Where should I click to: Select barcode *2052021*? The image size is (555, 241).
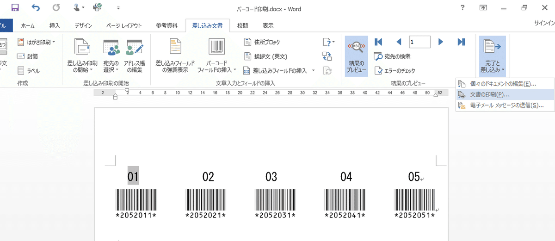(205, 203)
